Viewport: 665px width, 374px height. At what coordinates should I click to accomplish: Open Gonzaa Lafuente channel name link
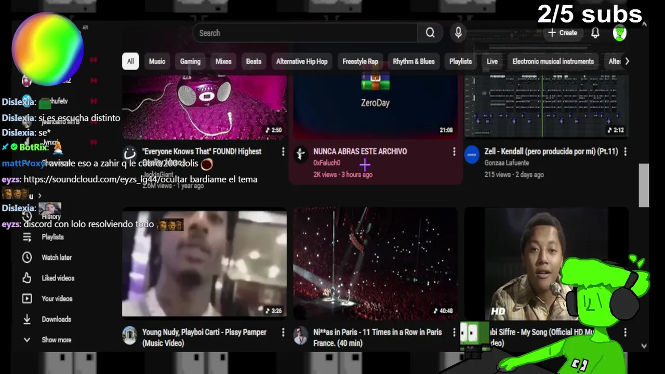(507, 163)
